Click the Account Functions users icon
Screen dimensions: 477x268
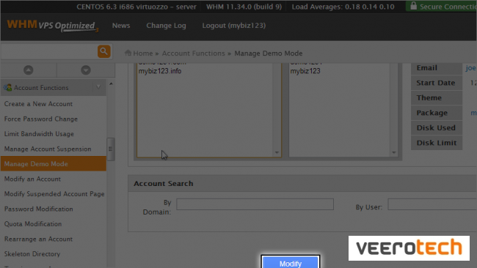click(x=7, y=88)
